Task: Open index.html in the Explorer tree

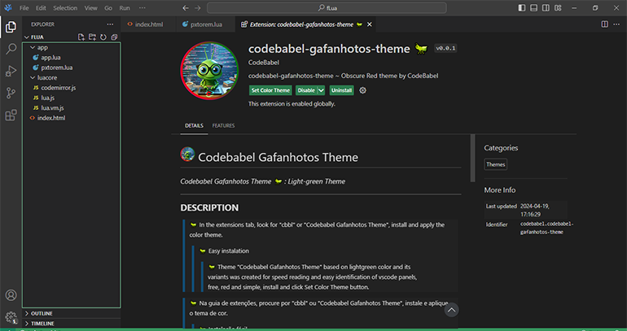Action: (x=51, y=118)
